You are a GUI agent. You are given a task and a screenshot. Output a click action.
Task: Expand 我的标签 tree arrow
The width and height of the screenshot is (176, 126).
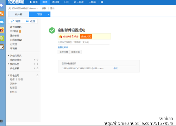pyautogui.click(x=8, y=64)
